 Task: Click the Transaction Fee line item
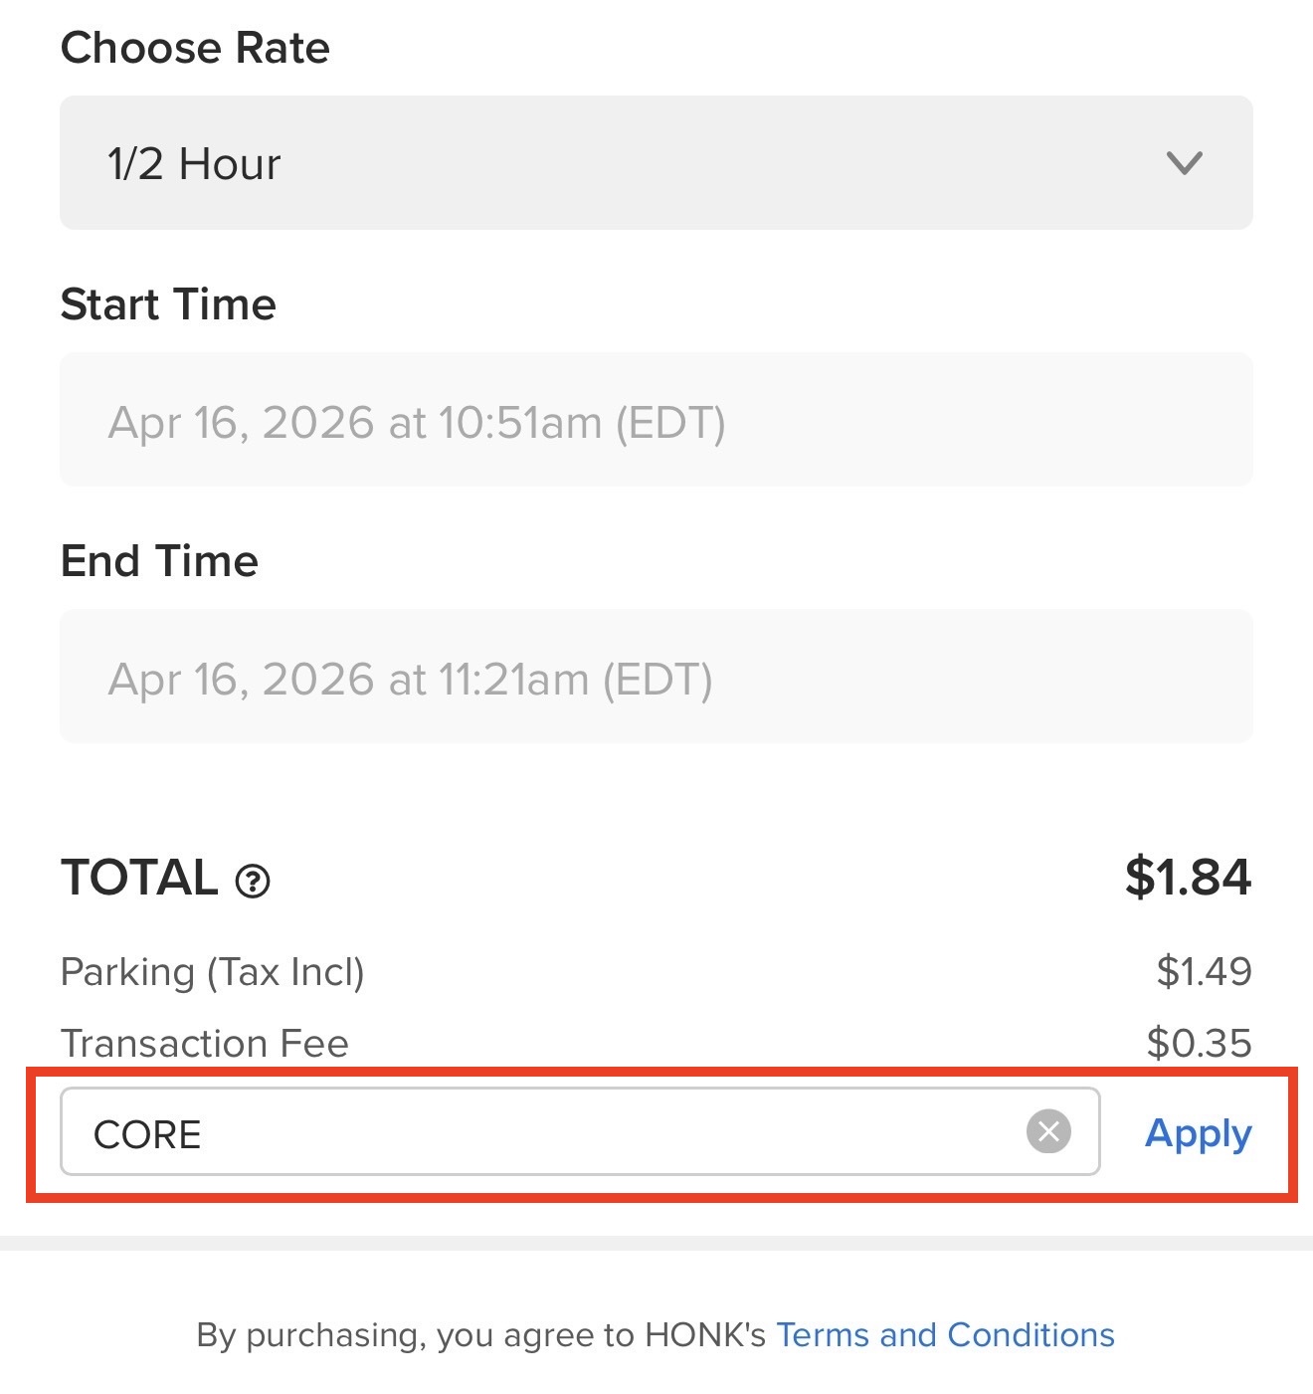pos(205,1043)
